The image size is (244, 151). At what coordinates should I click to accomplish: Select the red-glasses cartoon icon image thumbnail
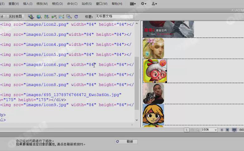click(155, 71)
